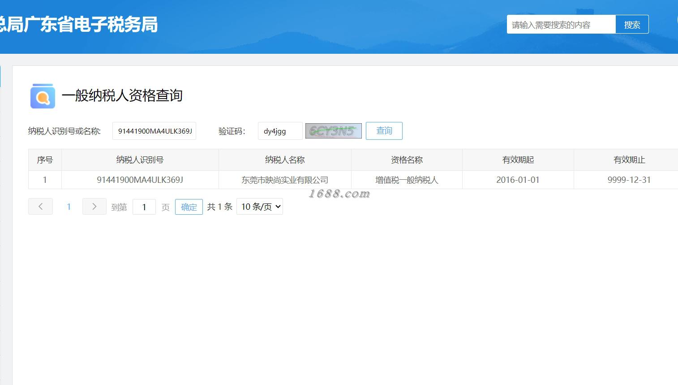Open the 10 条/页 page size dropdown
The width and height of the screenshot is (678, 385).
tap(260, 207)
